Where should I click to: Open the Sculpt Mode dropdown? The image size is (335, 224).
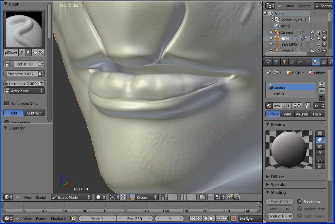click(x=71, y=198)
